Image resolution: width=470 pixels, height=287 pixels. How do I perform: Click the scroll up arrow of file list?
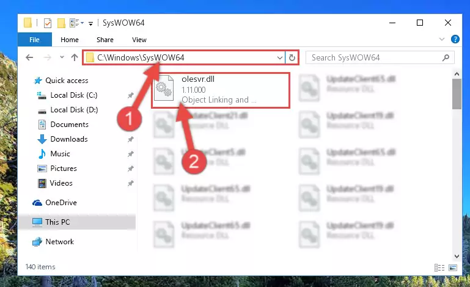457,74
